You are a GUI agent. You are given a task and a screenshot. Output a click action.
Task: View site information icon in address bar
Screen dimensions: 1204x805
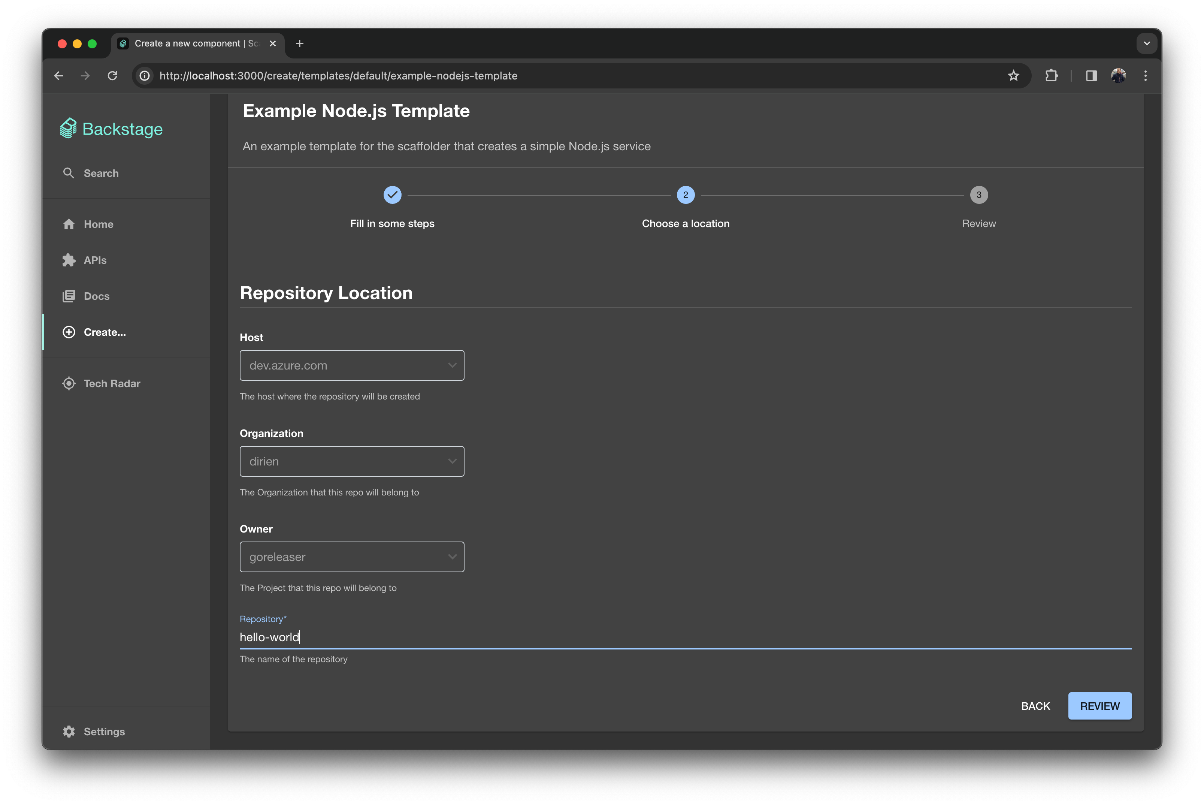pos(145,76)
